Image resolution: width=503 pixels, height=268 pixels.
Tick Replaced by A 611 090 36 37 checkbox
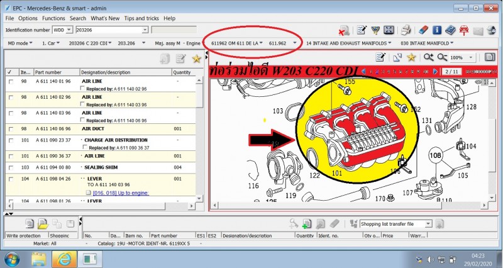pyautogui.click(x=85, y=147)
